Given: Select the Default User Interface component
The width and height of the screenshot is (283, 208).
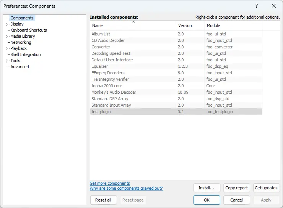Looking at the screenshot, I should [x=176, y=60].
